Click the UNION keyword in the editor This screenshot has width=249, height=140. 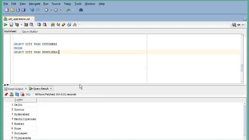tap(18, 48)
